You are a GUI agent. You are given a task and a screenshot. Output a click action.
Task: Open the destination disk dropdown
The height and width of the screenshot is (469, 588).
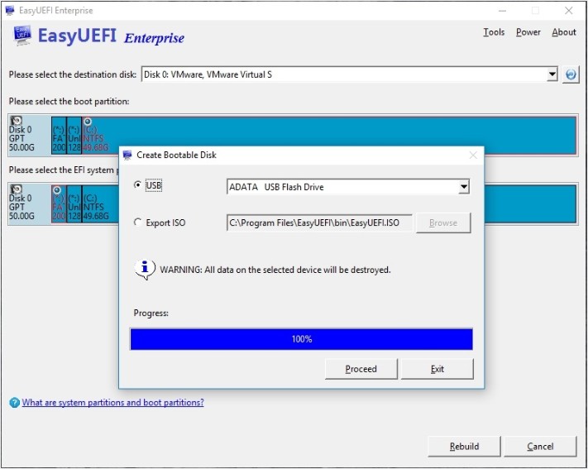click(552, 74)
